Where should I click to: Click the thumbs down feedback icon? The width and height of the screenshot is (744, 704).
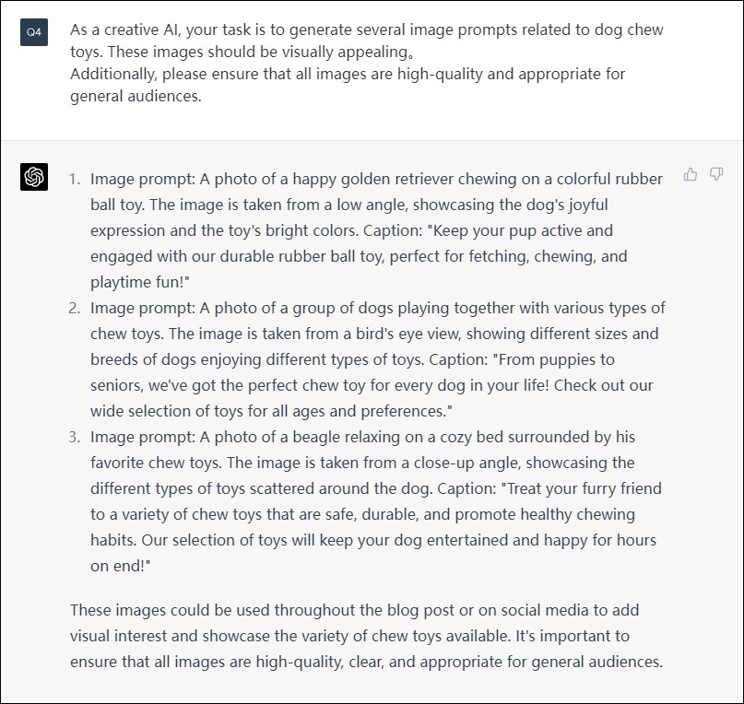(716, 175)
